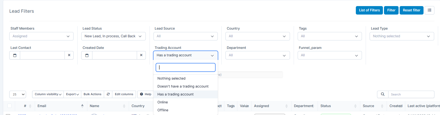
Task: Open the List of Filters
Action: (x=369, y=10)
